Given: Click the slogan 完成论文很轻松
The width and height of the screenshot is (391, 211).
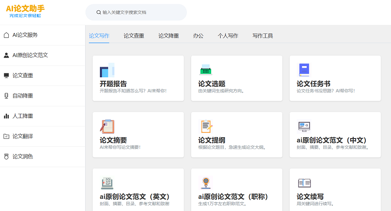Looking at the screenshot, I should click(x=25, y=16).
